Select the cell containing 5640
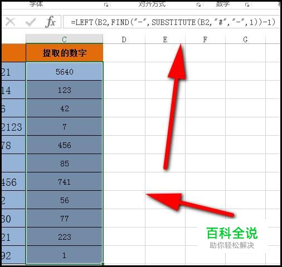The width and height of the screenshot is (282, 267). point(64,71)
